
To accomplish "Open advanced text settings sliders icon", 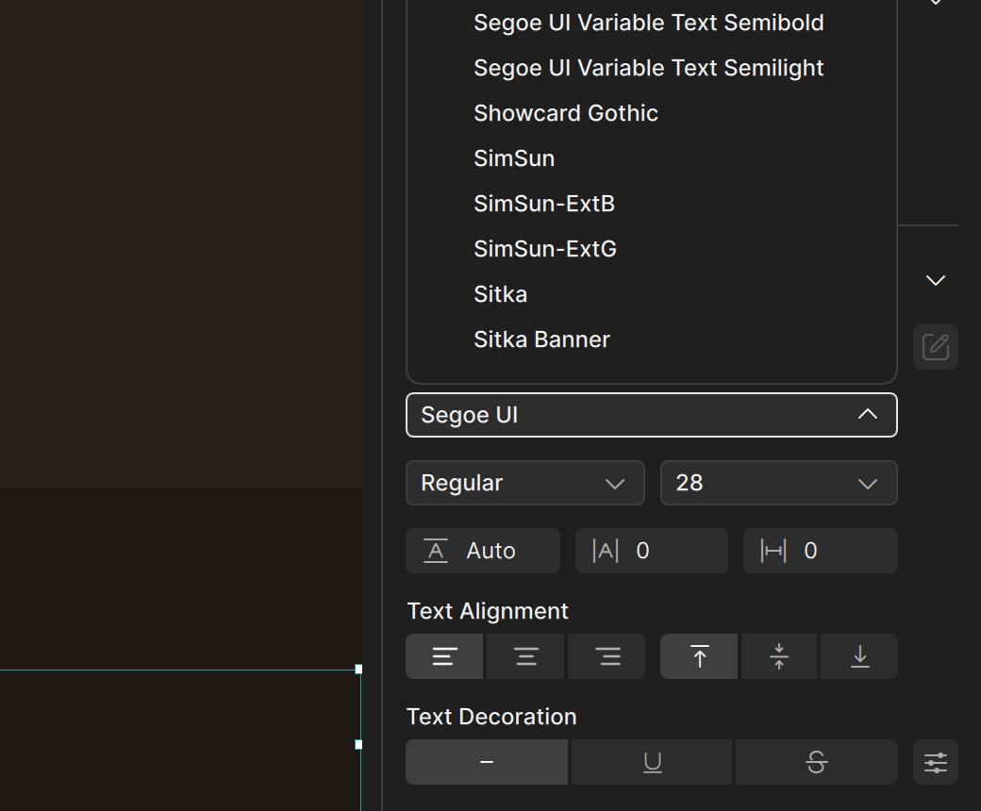I will tap(936, 762).
